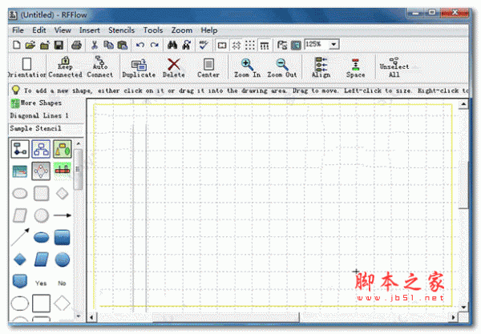Delete selected shape with red X
The image size is (481, 334).
pos(174,68)
